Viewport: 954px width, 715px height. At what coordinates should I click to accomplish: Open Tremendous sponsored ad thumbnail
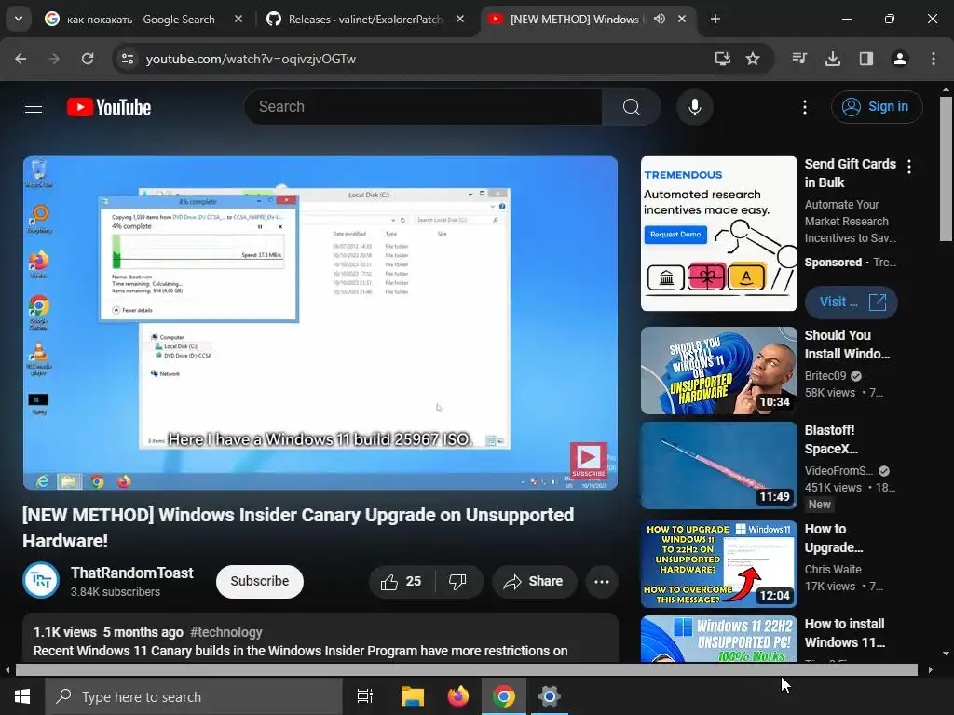pos(719,234)
